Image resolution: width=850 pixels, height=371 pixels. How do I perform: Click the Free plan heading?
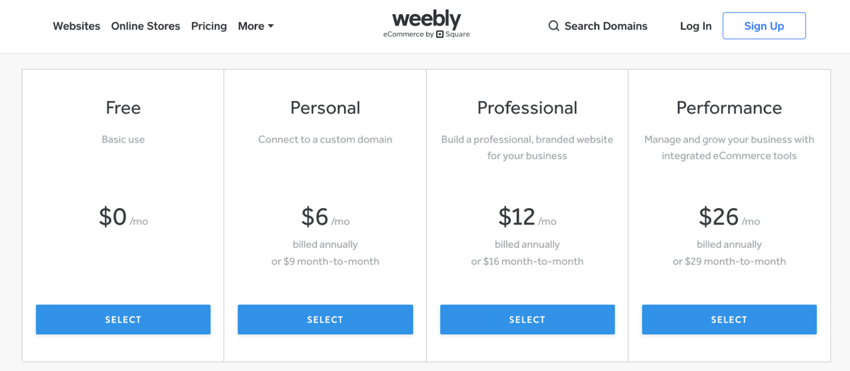tap(123, 108)
